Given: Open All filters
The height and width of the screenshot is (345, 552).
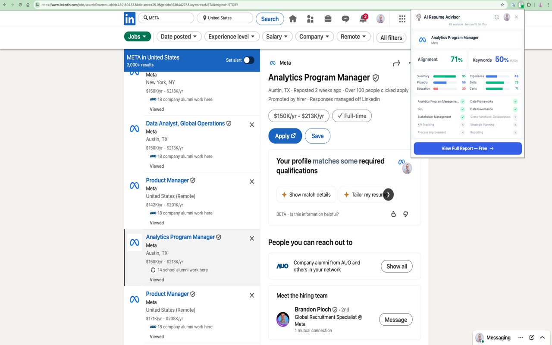Looking at the screenshot, I should tap(392, 38).
